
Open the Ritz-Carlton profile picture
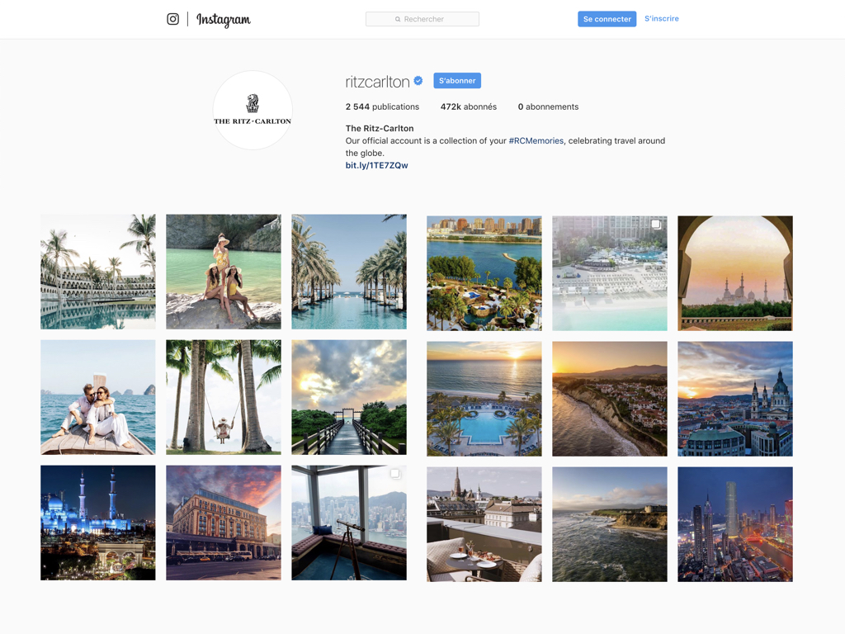point(253,111)
